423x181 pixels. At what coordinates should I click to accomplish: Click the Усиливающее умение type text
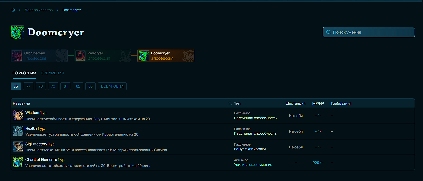click(253, 165)
